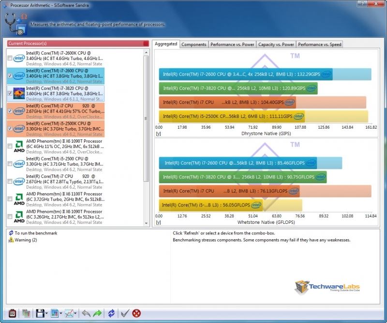
Task: Go forward with the green arrow icon
Action: tap(98, 313)
